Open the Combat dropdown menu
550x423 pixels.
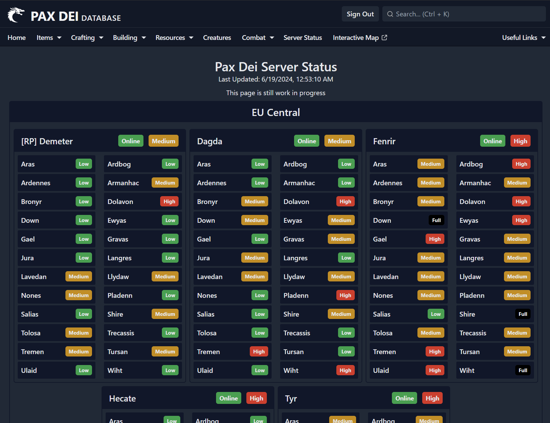[x=258, y=38]
